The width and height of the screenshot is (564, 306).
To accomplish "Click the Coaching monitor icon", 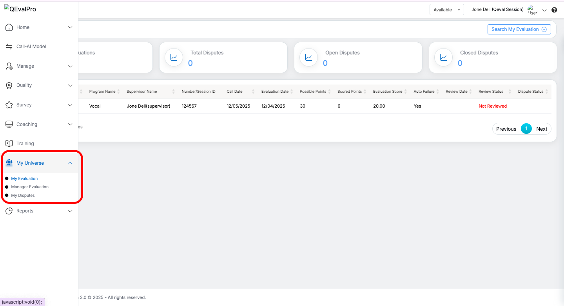I will point(9,124).
